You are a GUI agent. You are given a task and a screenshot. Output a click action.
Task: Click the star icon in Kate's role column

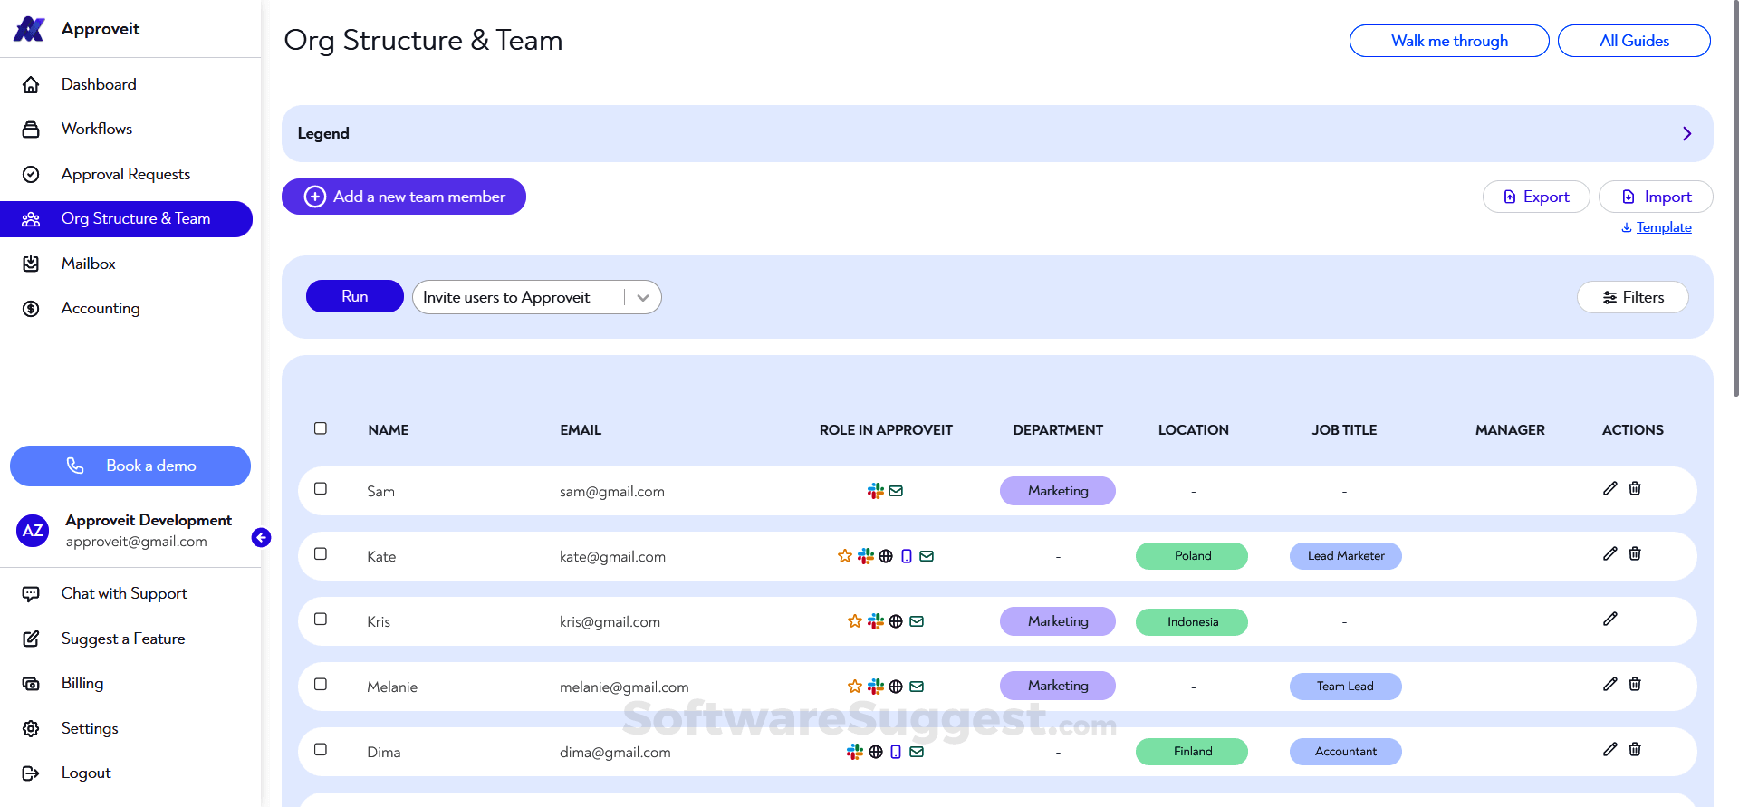[845, 556]
